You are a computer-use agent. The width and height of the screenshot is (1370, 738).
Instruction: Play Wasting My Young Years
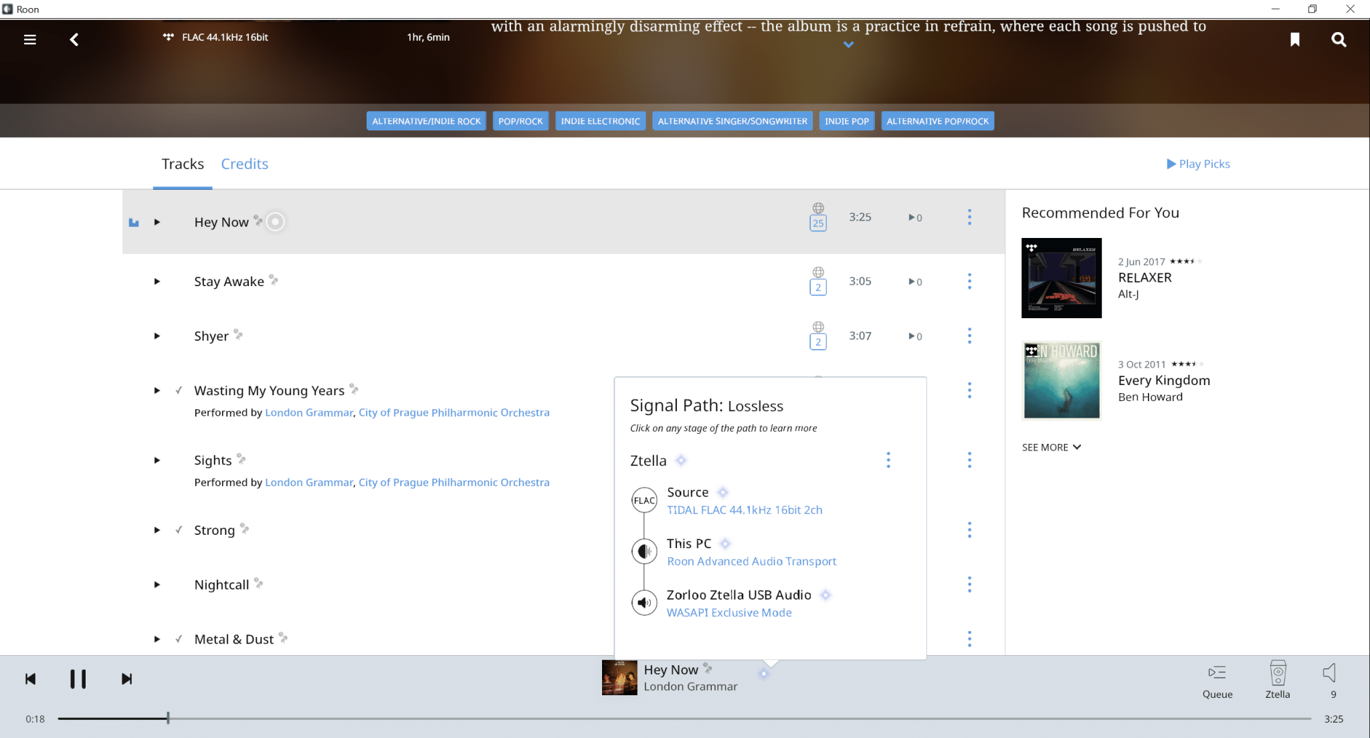coord(157,390)
